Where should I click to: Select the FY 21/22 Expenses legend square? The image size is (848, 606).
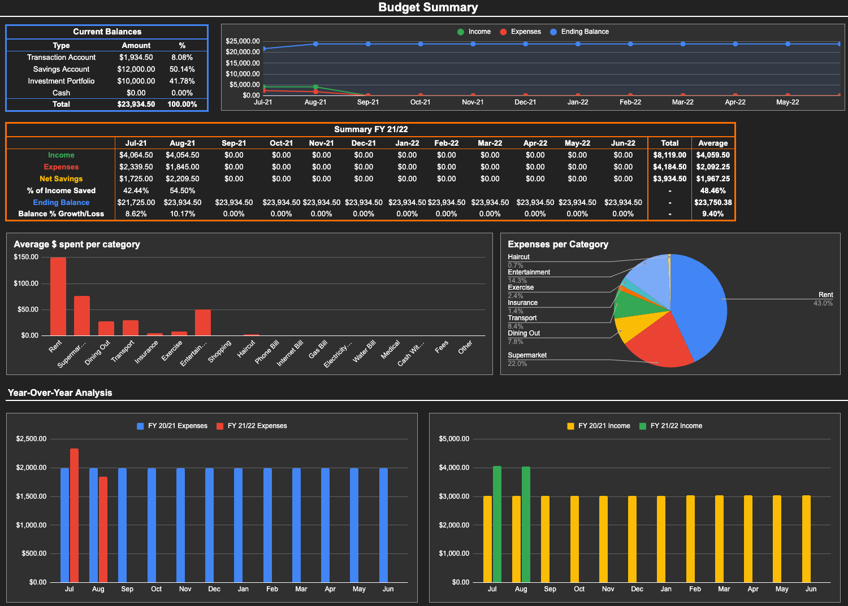click(220, 426)
